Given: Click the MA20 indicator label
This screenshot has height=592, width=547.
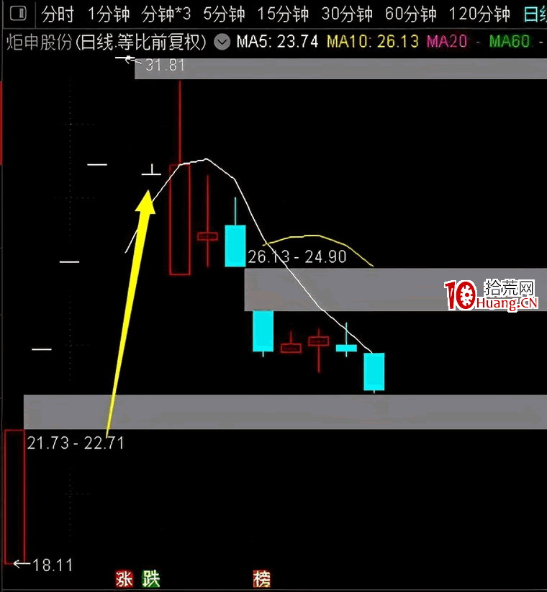Looking at the screenshot, I should (x=447, y=42).
